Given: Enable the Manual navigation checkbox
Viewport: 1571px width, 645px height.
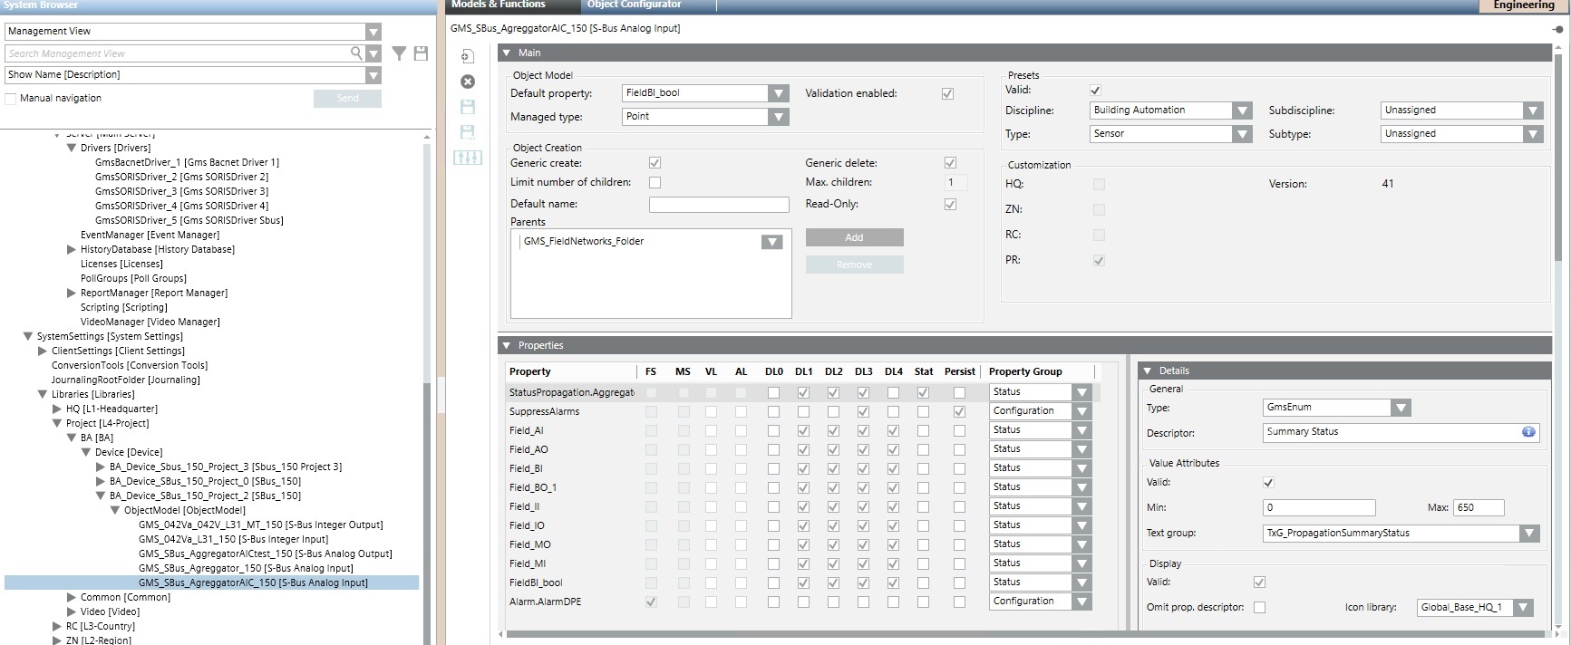Looking at the screenshot, I should [11, 99].
